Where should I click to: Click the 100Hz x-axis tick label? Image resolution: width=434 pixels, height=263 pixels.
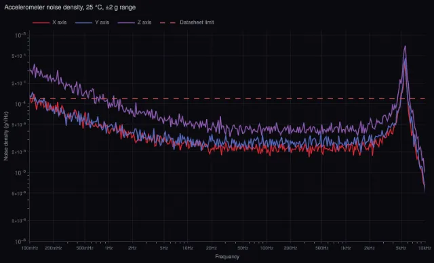click(x=267, y=248)
